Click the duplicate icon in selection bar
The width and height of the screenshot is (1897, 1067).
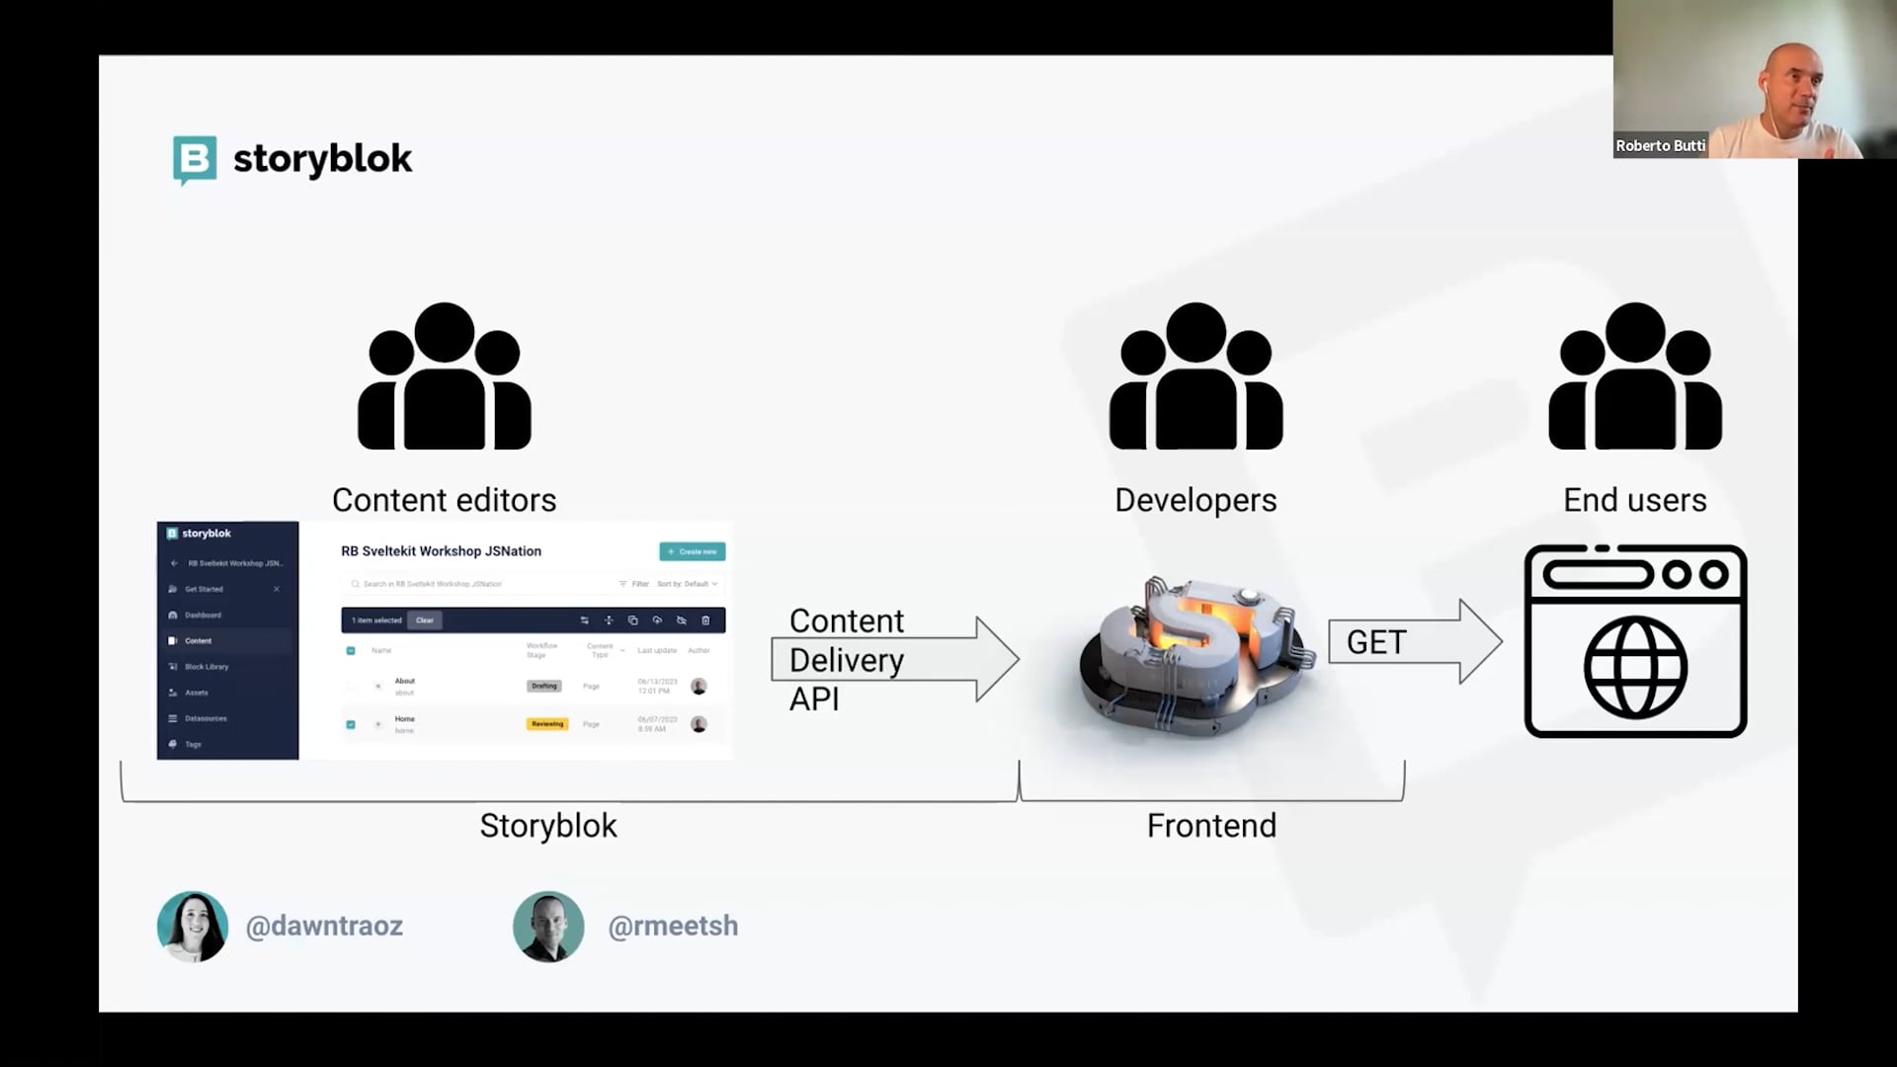(632, 620)
